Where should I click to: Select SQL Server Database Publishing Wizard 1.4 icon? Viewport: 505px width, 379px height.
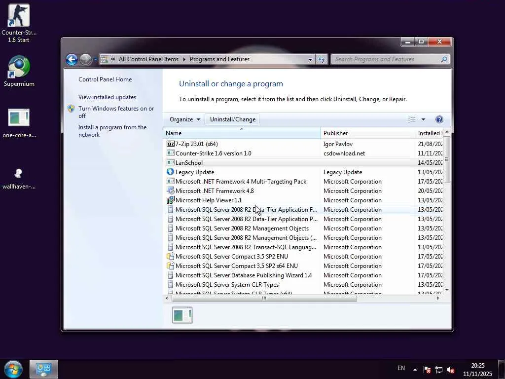(170, 275)
